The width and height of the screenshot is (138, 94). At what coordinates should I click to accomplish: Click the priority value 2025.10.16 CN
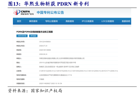[x=51, y=83]
